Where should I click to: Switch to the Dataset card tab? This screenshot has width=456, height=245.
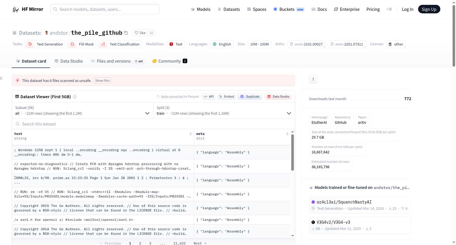(x=31, y=61)
